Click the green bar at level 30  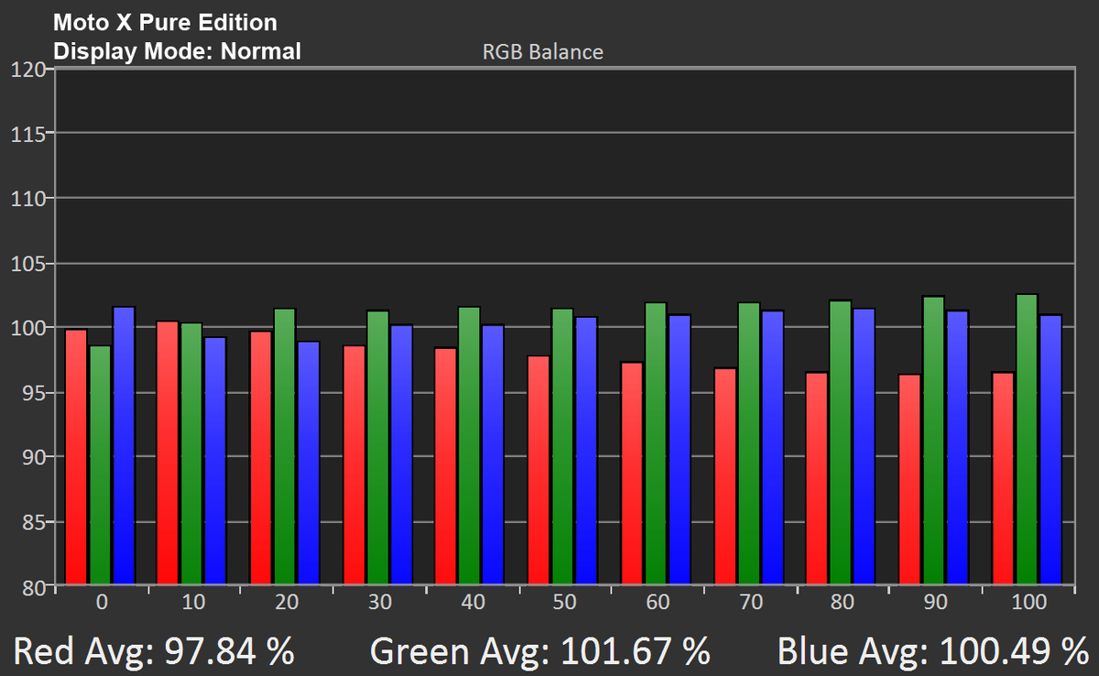(x=377, y=448)
